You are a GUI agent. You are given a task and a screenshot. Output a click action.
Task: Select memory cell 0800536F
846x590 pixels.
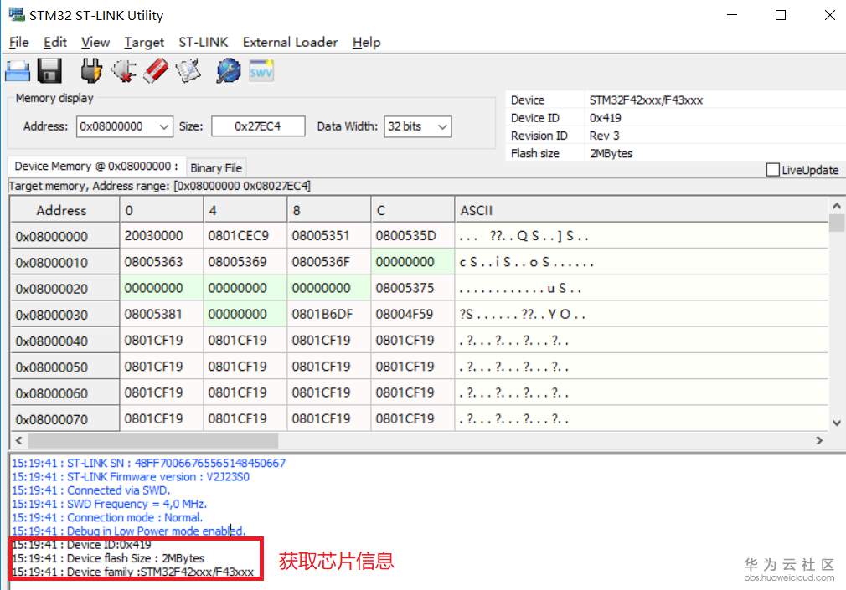329,262
